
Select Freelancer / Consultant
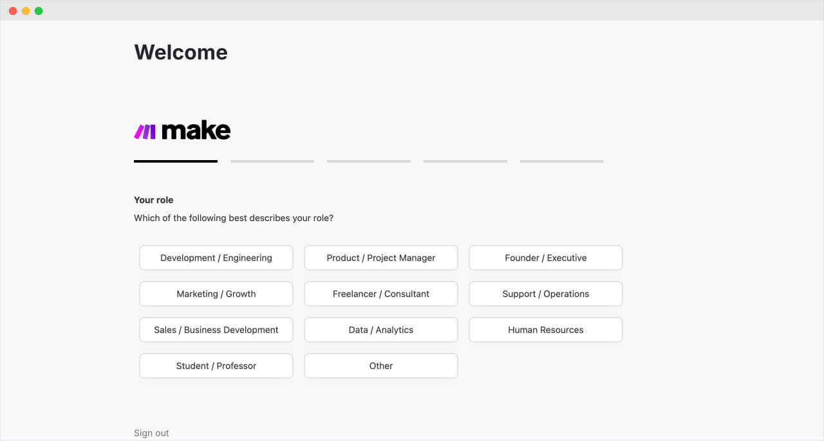[x=380, y=293]
